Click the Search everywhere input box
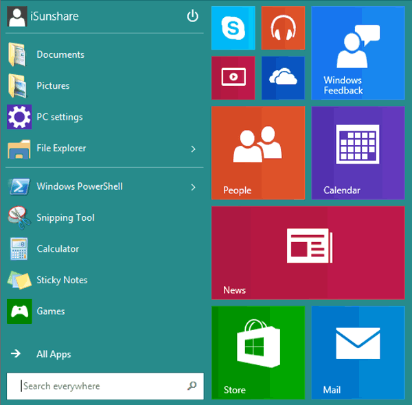 [105, 386]
